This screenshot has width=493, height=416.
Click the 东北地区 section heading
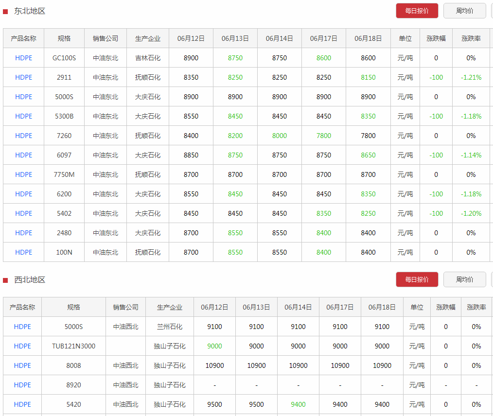click(30, 11)
